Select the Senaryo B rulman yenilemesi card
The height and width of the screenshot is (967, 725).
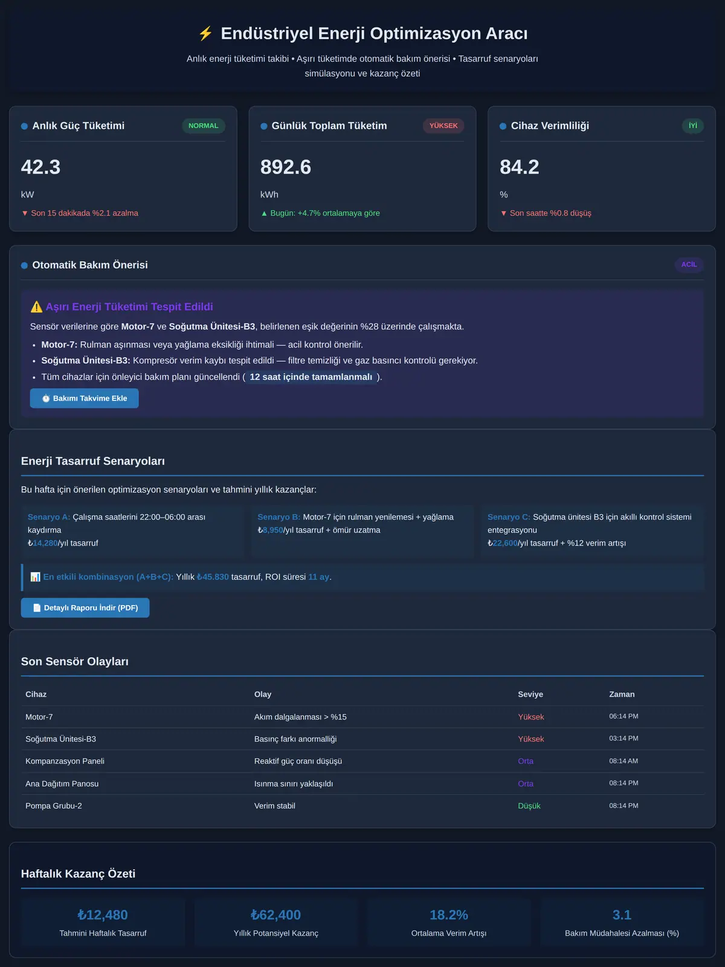[x=362, y=530]
